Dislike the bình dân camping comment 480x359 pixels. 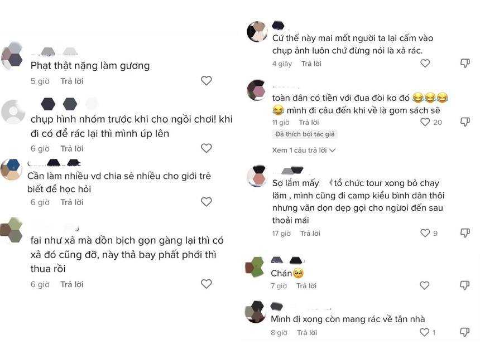coord(464,233)
